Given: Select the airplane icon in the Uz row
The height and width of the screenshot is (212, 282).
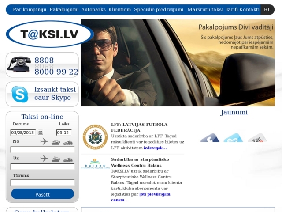Looking at the screenshot, I should click(44, 159).
